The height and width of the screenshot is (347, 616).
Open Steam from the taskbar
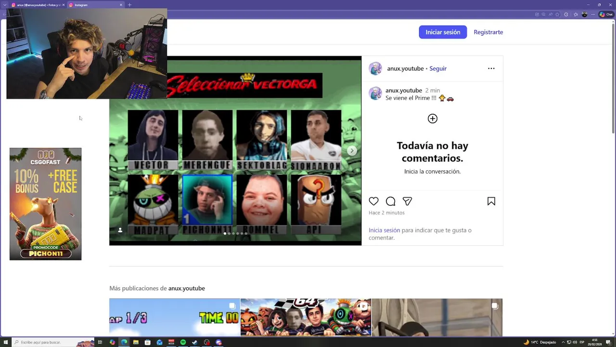[194, 342]
